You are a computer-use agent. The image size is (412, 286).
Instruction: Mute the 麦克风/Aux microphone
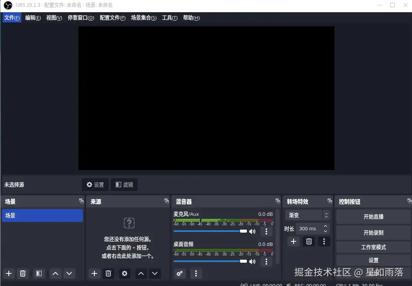pos(252,231)
